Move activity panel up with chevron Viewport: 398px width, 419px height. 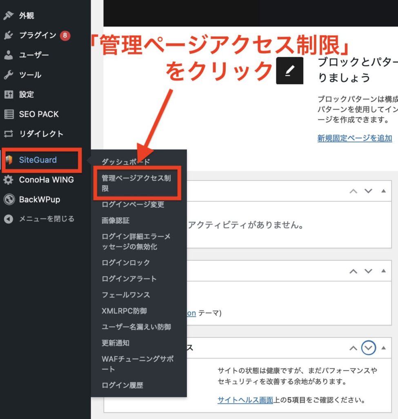coord(354,191)
